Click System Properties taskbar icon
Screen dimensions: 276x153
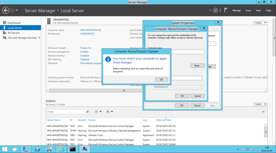click(x=85, y=149)
